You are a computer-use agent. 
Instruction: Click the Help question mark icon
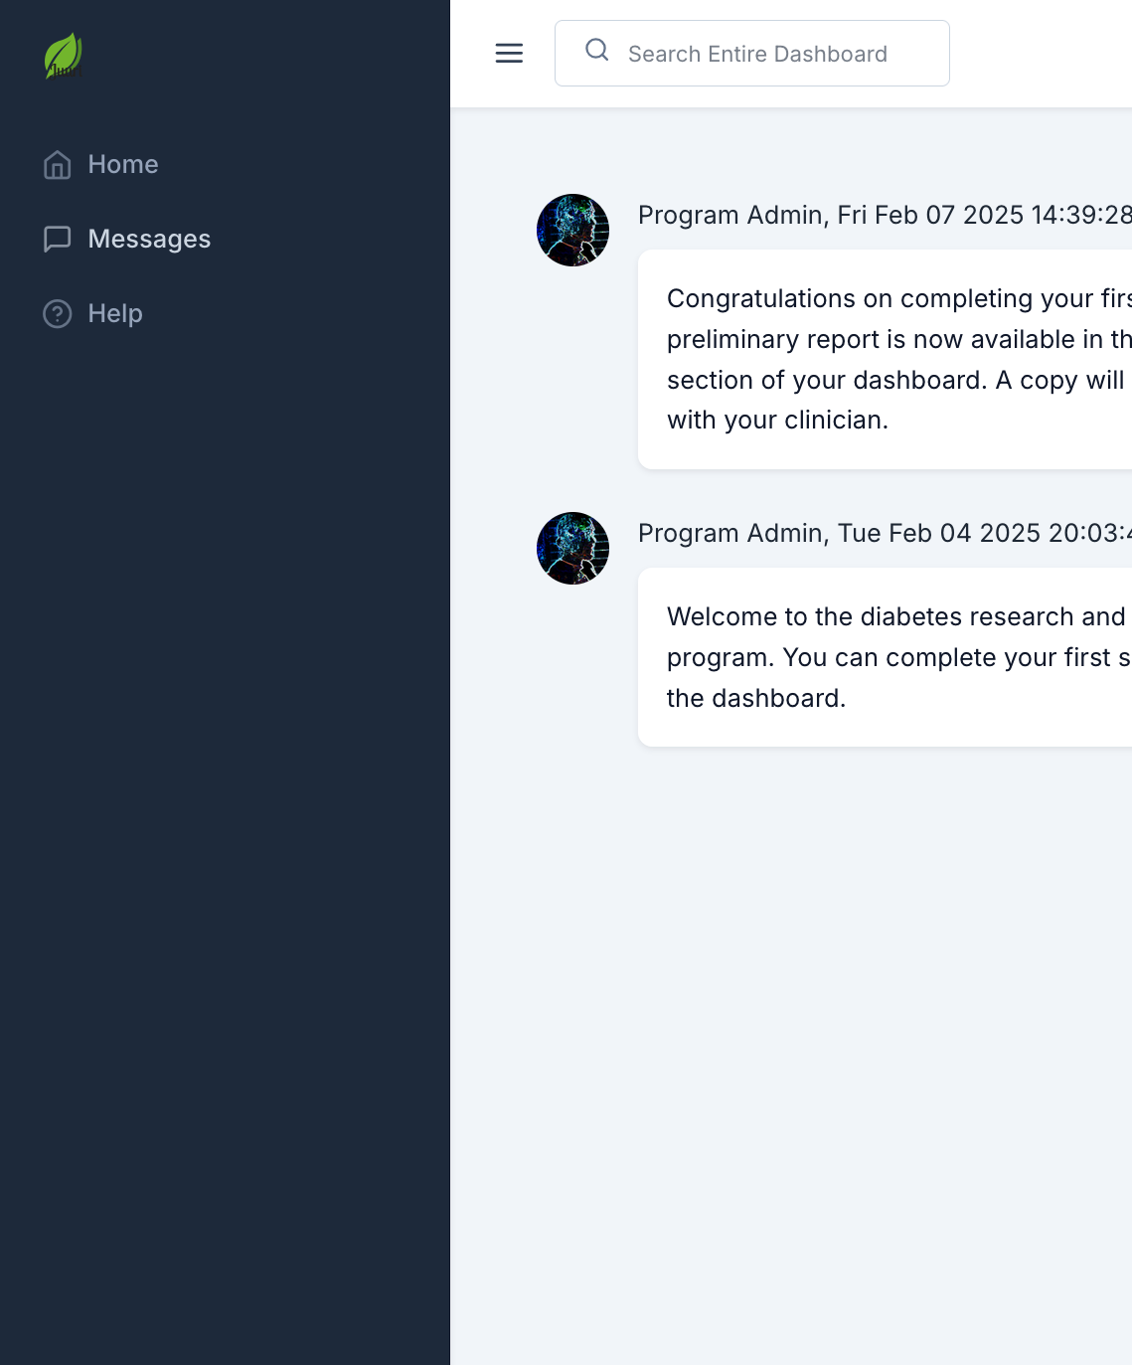pos(58,314)
